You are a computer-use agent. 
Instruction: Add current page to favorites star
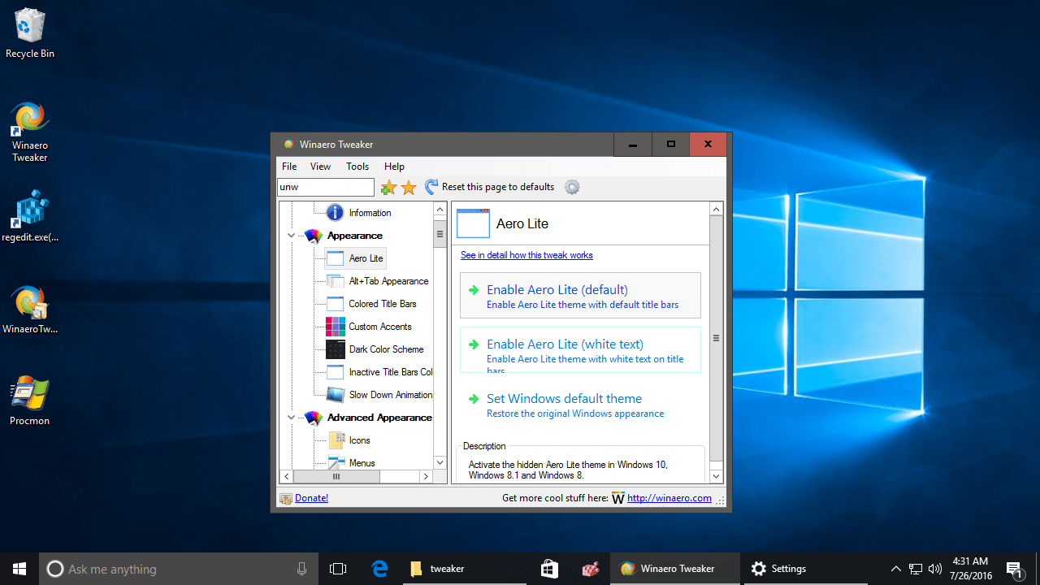[388, 187]
